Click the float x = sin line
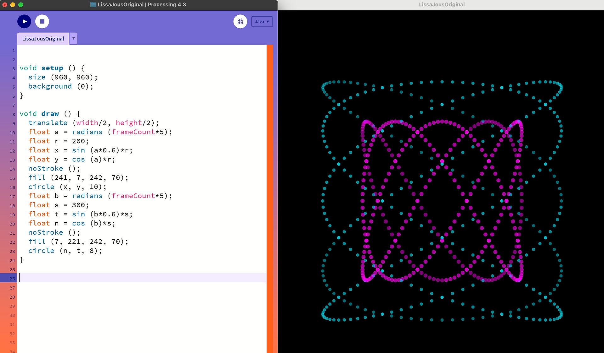This screenshot has height=353, width=604. tap(81, 150)
